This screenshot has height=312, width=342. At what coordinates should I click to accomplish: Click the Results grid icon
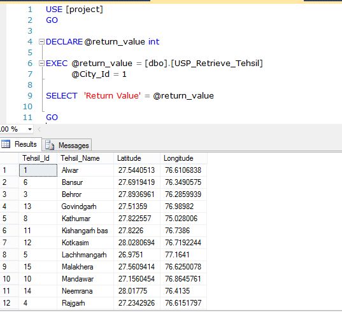click(6, 144)
